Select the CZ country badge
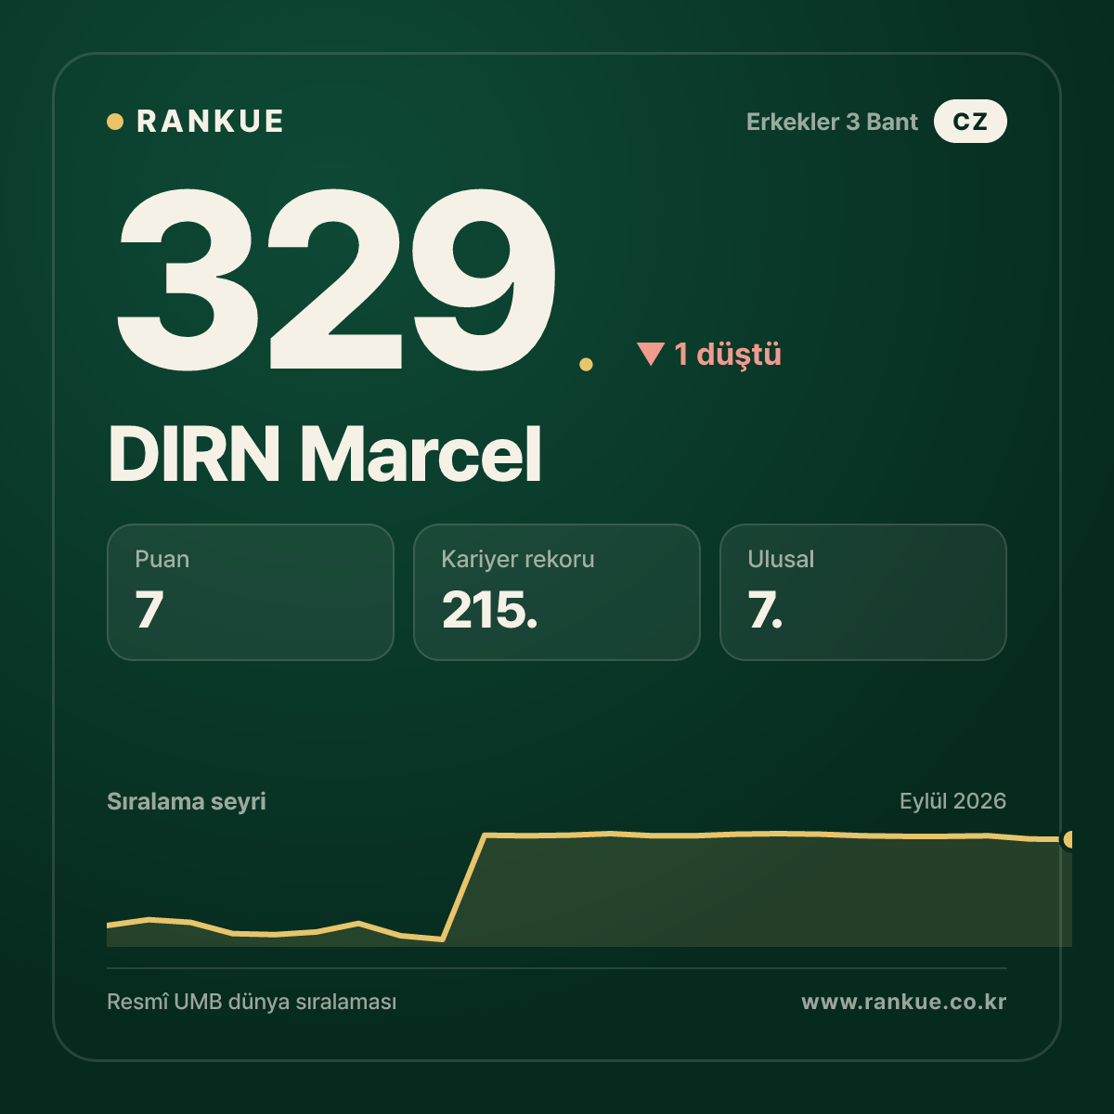Viewport: 1114px width, 1114px height. tap(970, 122)
